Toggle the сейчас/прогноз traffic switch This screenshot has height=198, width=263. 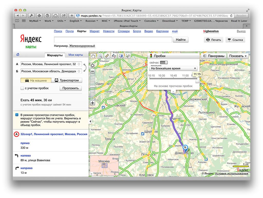coord(164,63)
